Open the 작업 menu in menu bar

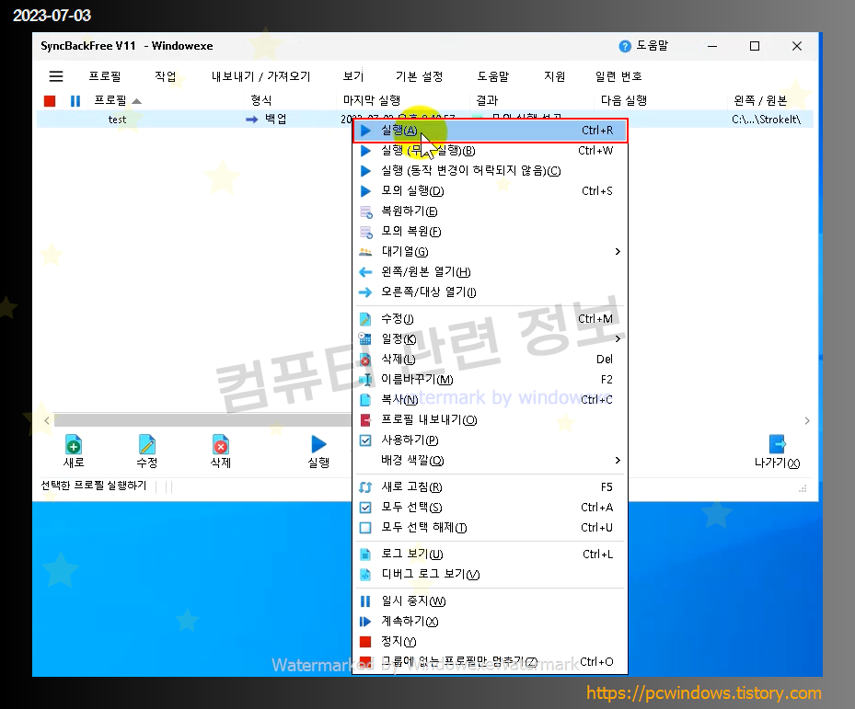click(x=166, y=76)
